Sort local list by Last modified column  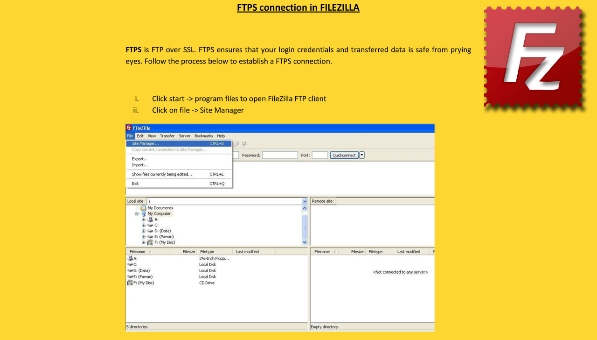click(x=255, y=252)
